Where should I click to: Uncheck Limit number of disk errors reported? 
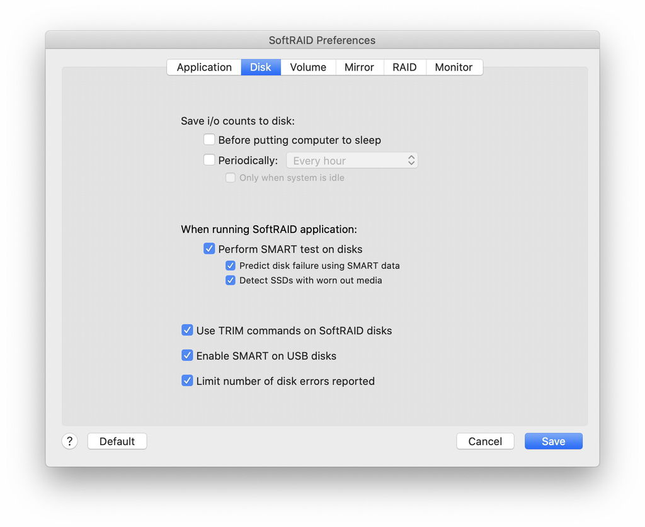[187, 381]
